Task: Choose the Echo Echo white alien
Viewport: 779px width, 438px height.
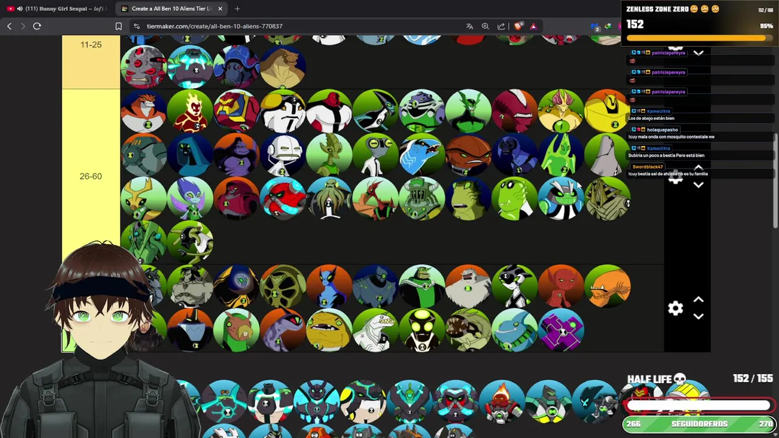Action: [x=283, y=155]
